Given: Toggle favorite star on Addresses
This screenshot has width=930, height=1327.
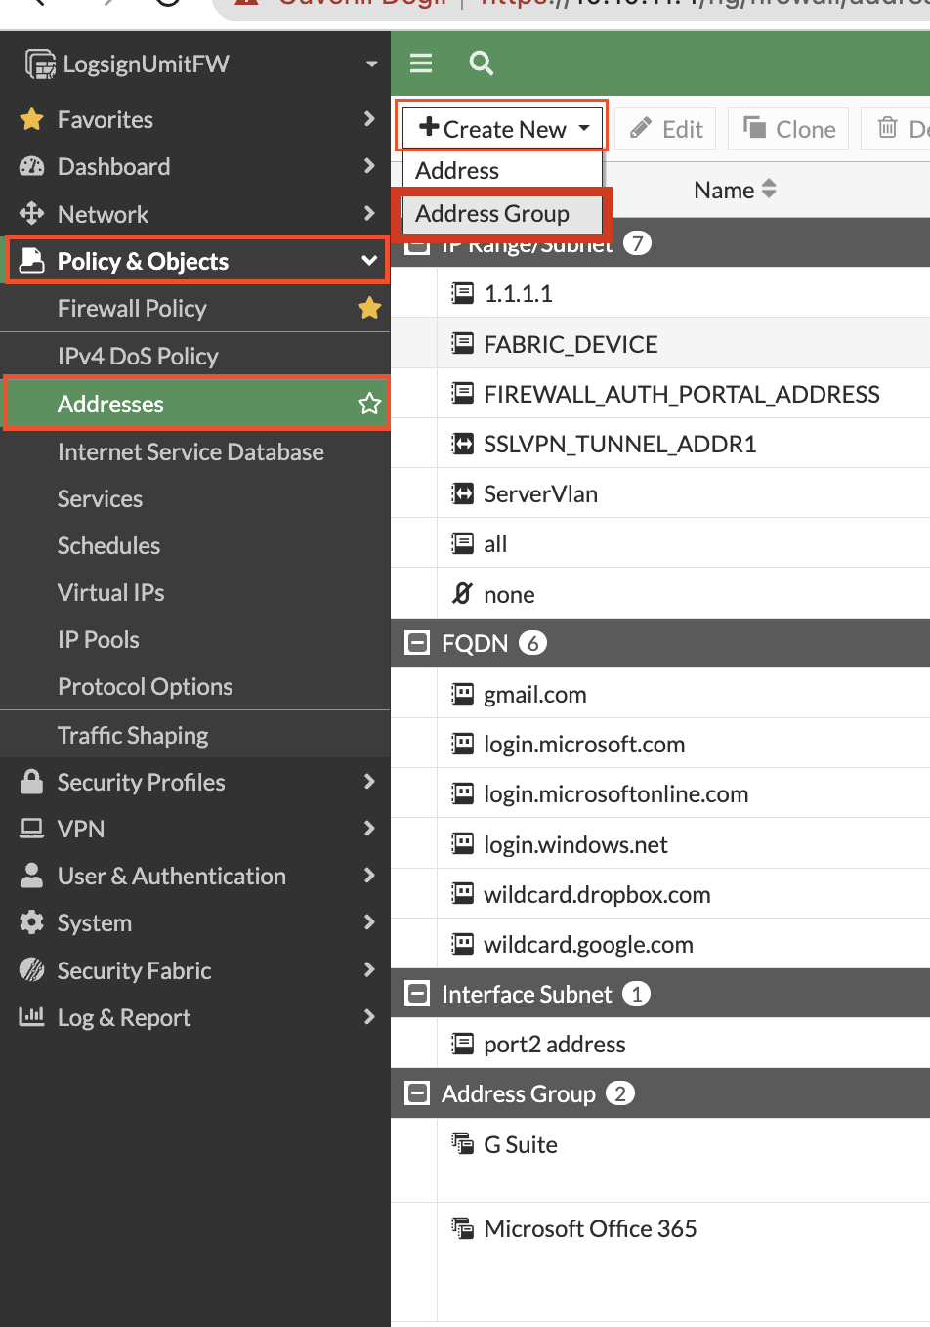Looking at the screenshot, I should [x=369, y=404].
